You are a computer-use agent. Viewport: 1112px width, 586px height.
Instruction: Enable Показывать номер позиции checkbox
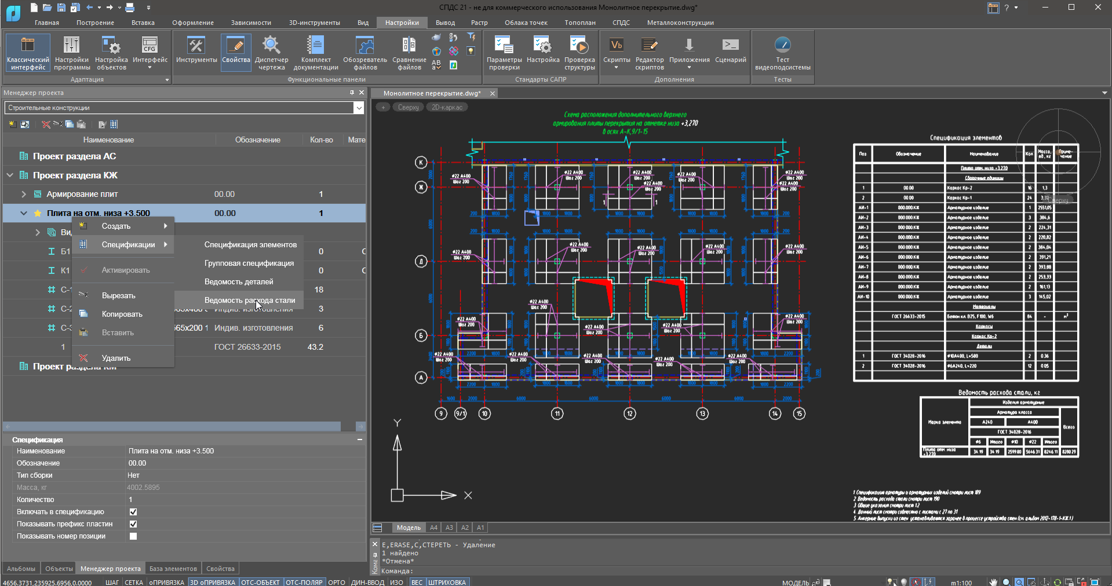tap(133, 536)
